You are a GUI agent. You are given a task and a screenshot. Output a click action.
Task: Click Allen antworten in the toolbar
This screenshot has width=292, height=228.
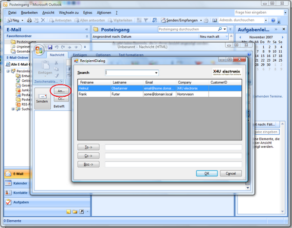click(x=90, y=20)
